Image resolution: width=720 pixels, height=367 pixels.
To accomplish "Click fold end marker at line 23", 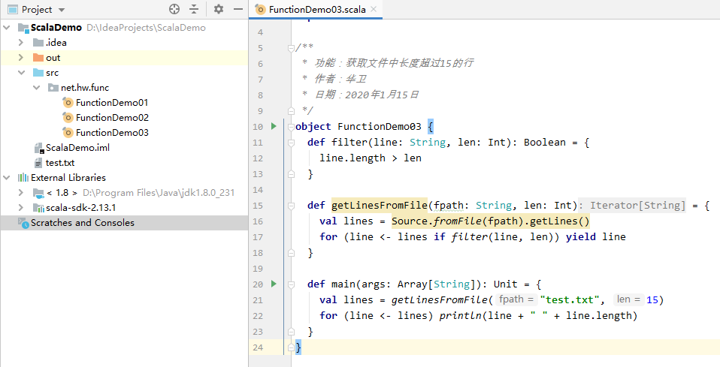I will pos(291,331).
